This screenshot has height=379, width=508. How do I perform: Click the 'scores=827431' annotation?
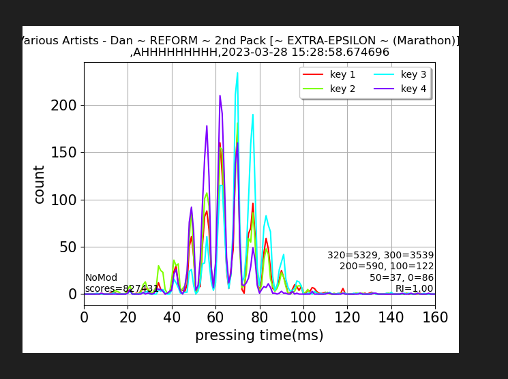[122, 288]
